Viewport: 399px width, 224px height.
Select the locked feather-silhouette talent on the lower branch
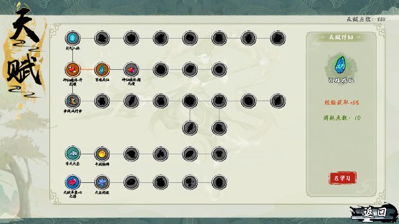click(190, 128)
